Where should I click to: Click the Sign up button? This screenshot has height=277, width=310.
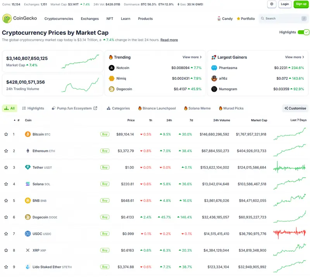301,4
